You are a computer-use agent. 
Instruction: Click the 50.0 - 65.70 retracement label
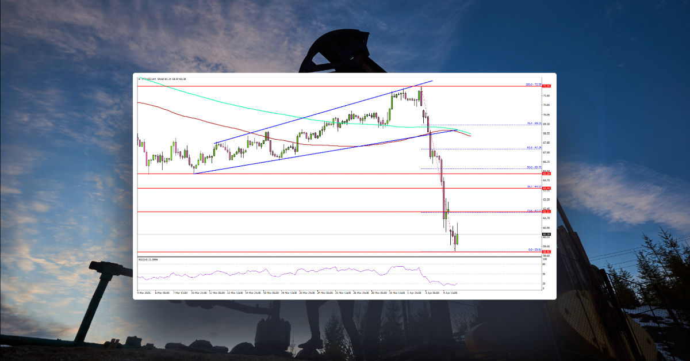[534, 167]
